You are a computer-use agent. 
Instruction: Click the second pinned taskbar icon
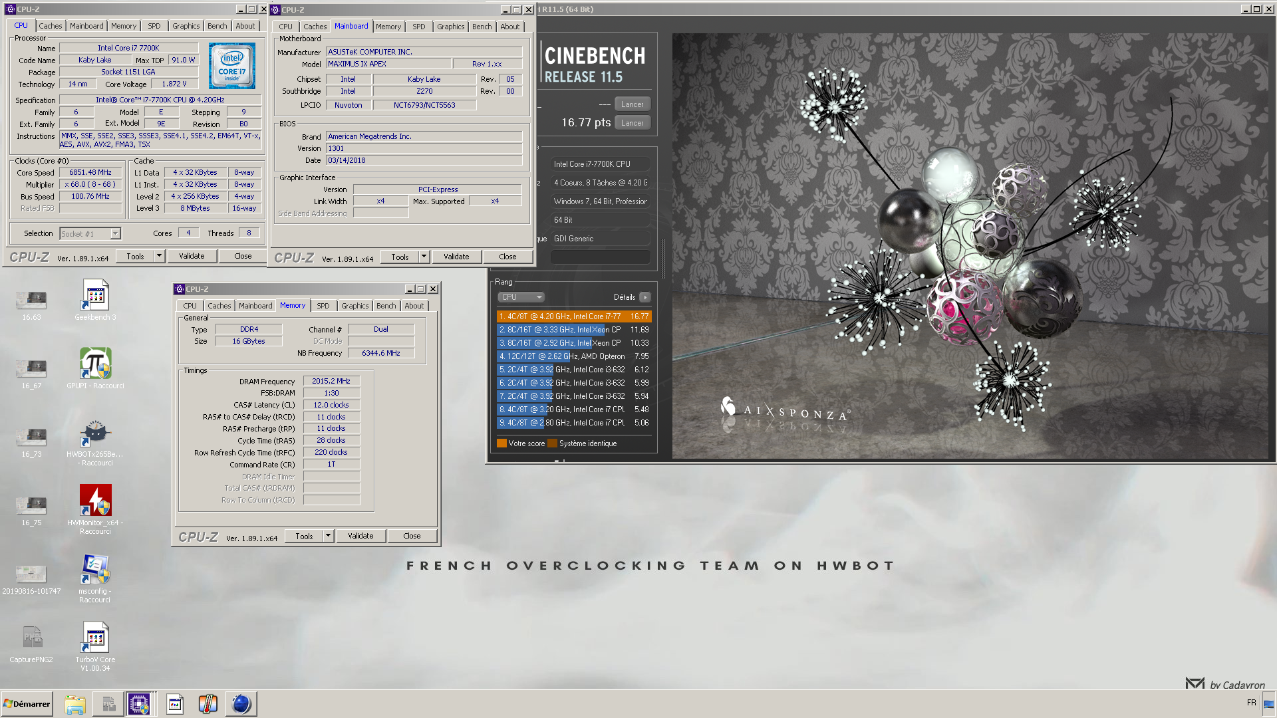point(108,703)
